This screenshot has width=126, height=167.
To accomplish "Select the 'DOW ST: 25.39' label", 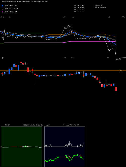I will coord(10,6).
